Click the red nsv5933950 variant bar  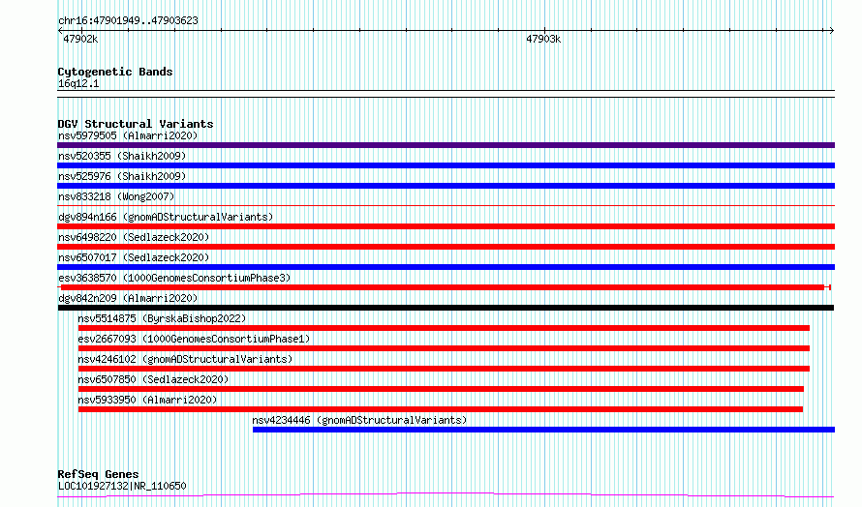pyautogui.click(x=441, y=409)
